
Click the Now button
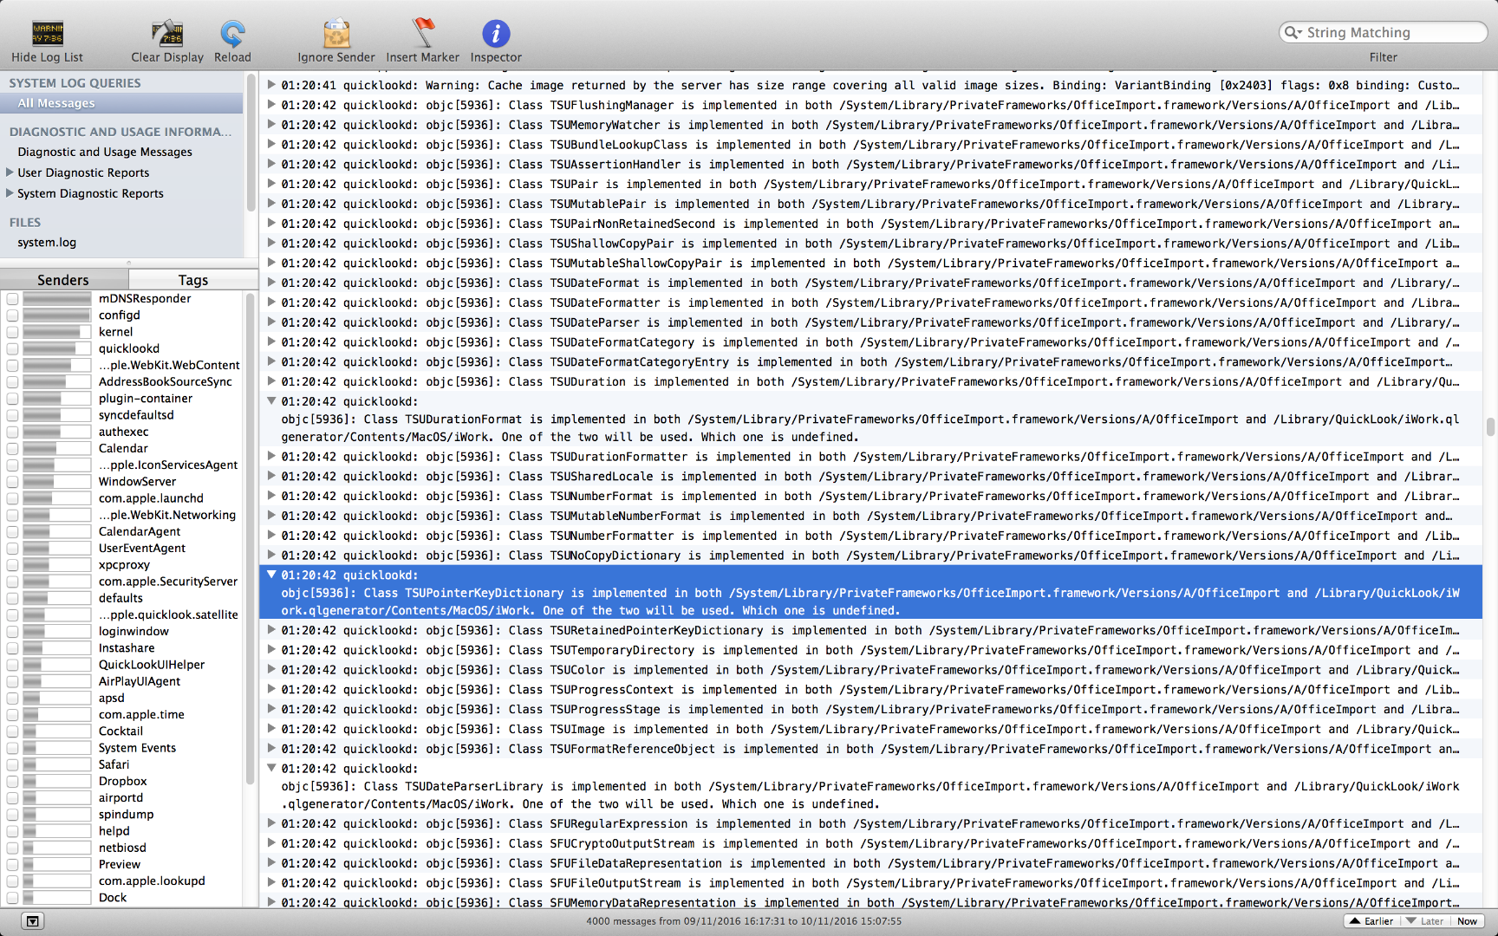tap(1467, 921)
